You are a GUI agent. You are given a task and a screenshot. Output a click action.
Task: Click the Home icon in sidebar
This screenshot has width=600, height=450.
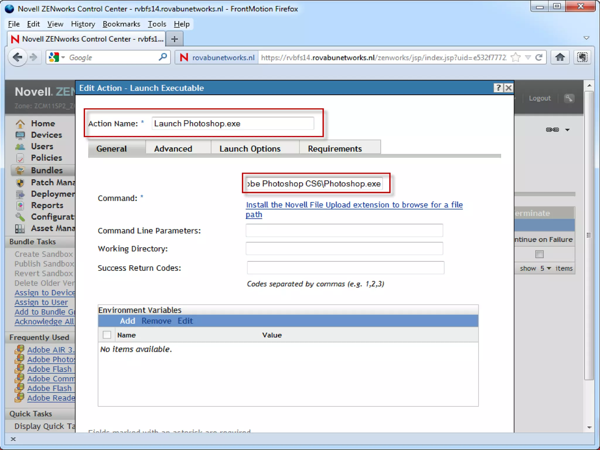coord(20,124)
